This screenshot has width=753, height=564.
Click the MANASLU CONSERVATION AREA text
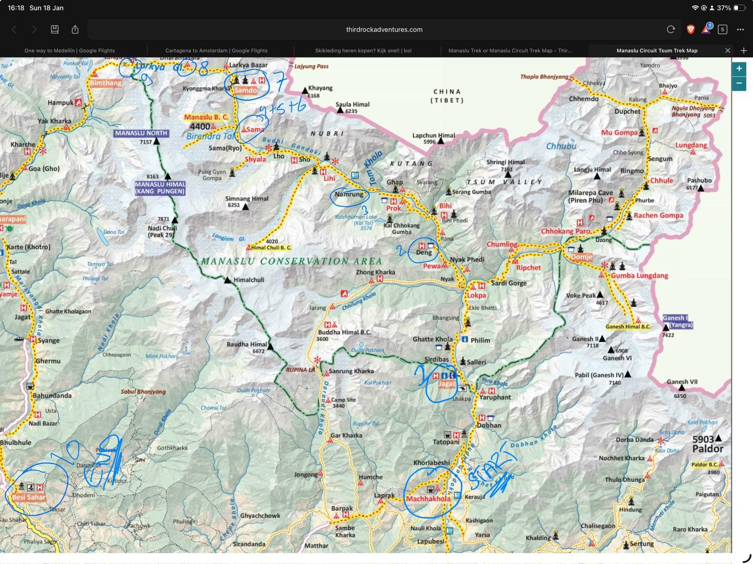292,261
